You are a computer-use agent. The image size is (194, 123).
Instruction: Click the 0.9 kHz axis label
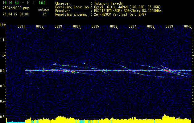(x=2, y=71)
